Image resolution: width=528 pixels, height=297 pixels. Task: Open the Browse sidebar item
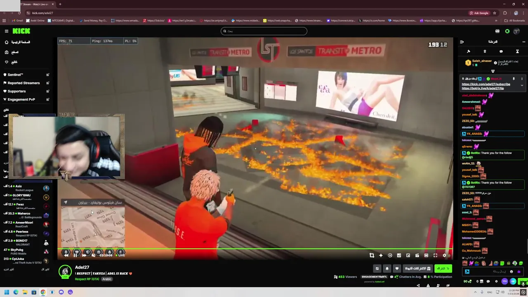(x=12, y=52)
